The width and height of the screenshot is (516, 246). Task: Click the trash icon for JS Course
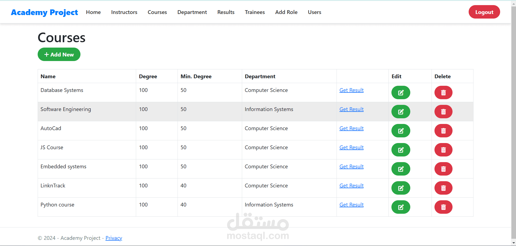[x=443, y=150]
